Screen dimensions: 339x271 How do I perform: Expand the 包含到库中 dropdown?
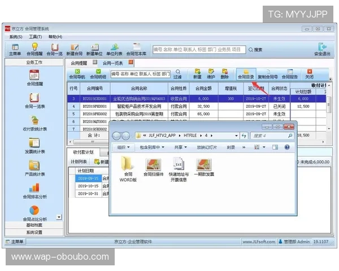[x=150, y=147]
